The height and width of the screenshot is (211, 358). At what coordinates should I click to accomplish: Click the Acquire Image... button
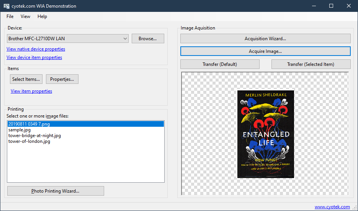coord(265,51)
